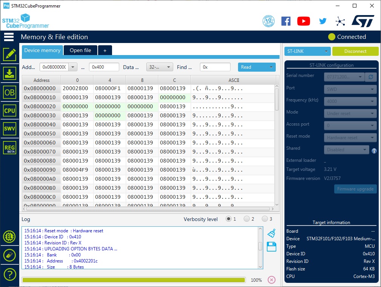
Task: Open the Access port dropdown
Action: point(350,125)
